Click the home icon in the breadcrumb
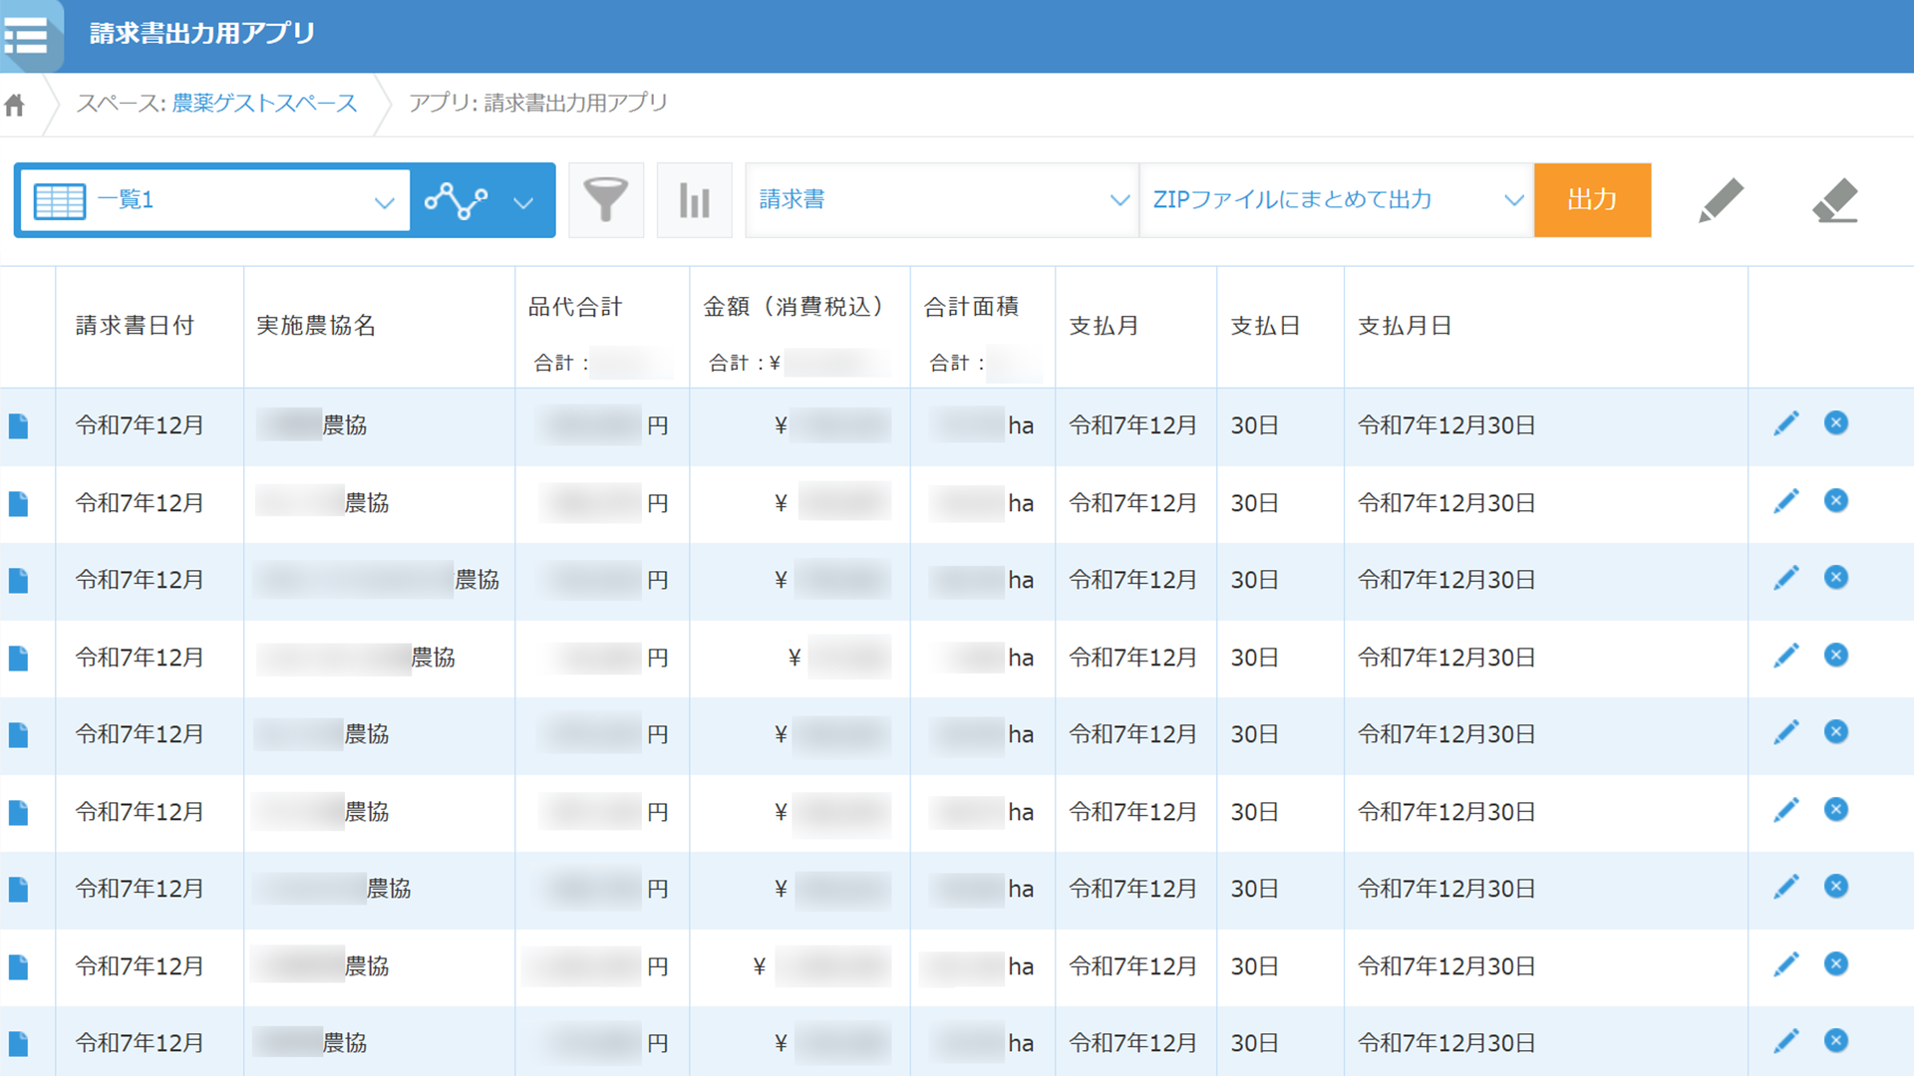 coord(15,103)
